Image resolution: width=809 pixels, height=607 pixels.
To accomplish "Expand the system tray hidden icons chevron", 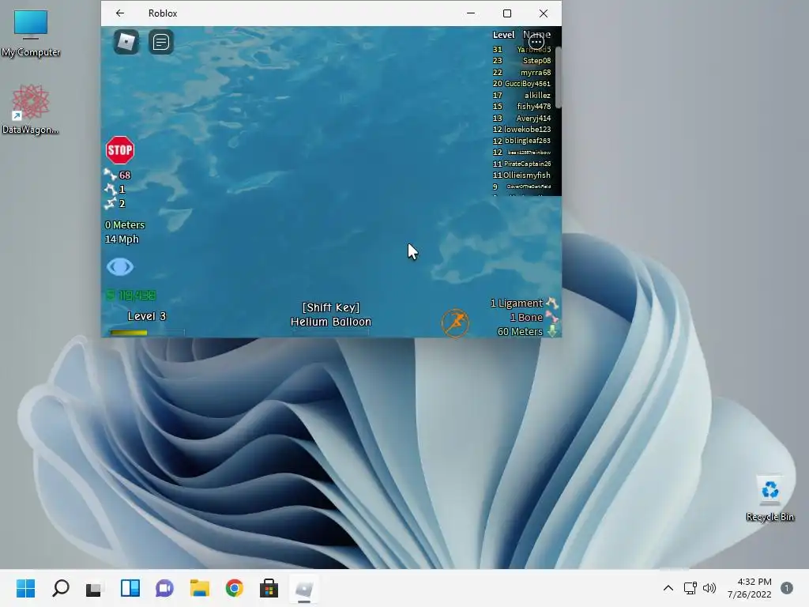I will point(668,588).
